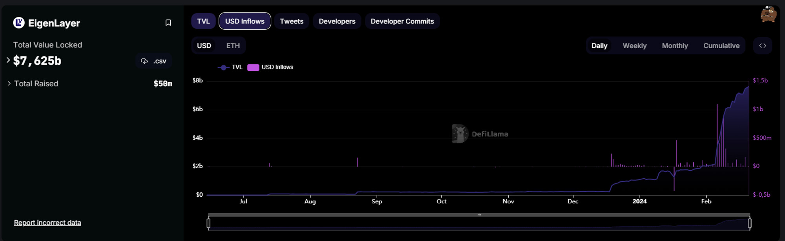The image size is (785, 241).
Task: Select the Weekly interval tab
Action: point(634,46)
